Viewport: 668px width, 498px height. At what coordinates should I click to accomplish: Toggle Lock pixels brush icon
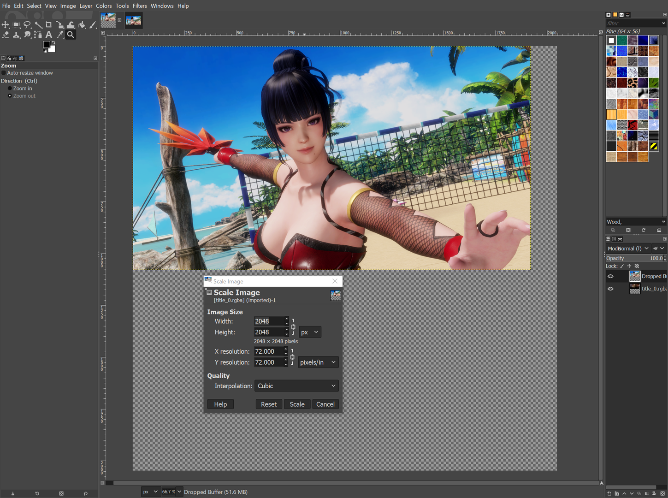pos(622,266)
